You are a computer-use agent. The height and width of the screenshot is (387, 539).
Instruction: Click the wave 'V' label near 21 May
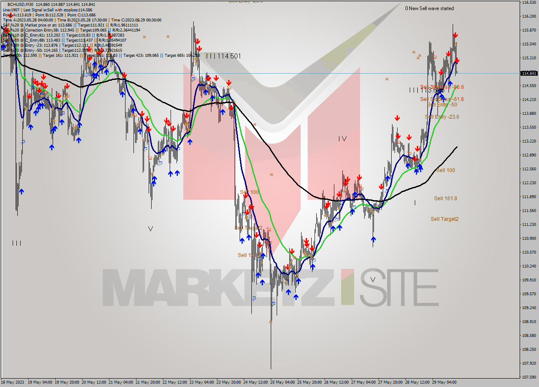150,228
